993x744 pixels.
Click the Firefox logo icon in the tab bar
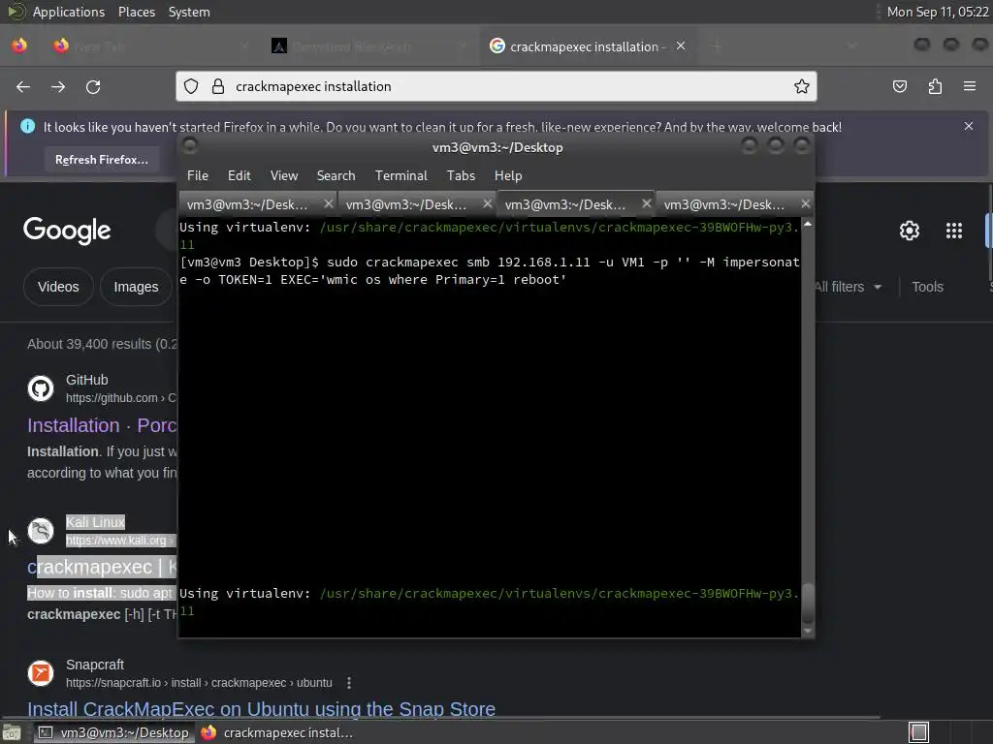click(x=19, y=46)
